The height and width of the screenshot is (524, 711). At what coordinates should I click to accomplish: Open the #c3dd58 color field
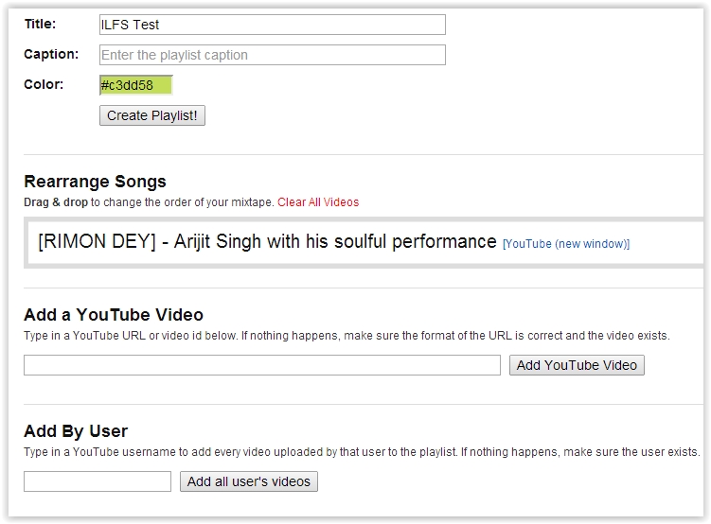[x=135, y=85]
